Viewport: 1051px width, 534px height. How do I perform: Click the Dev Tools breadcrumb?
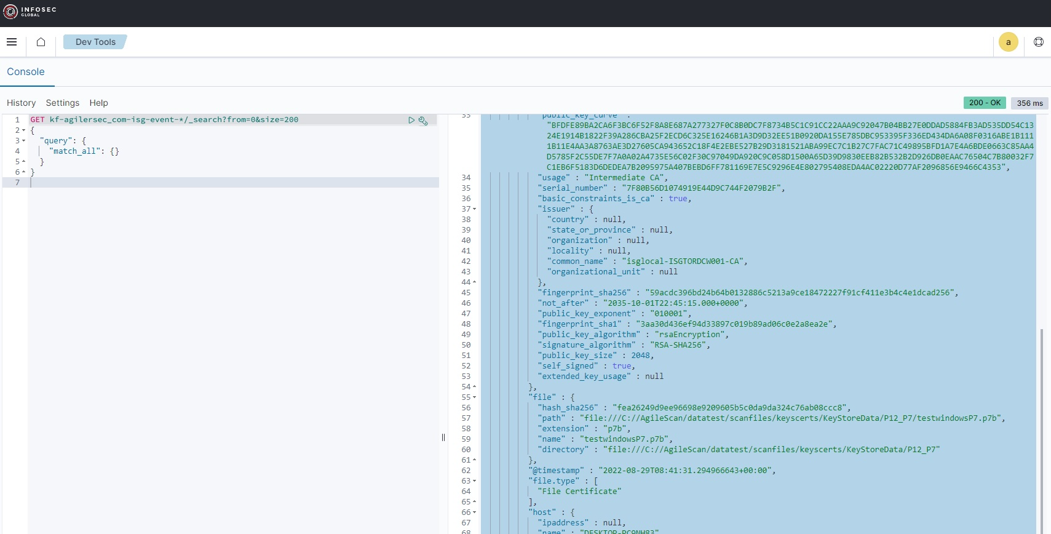click(x=95, y=42)
